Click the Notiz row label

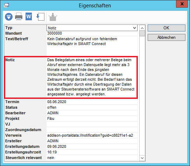click(x=10, y=60)
